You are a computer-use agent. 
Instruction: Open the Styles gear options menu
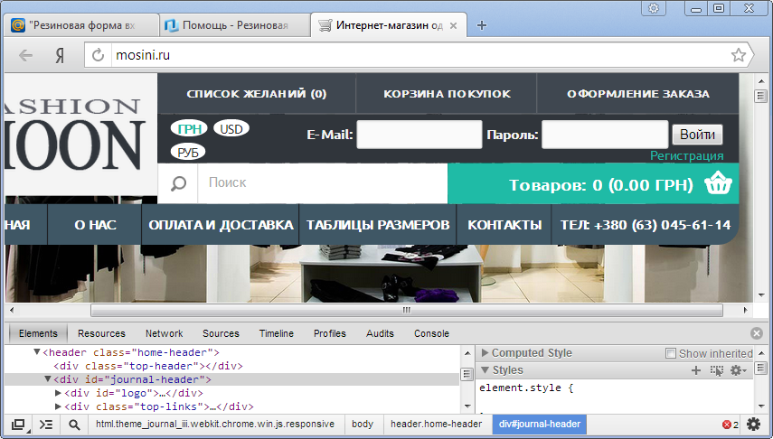click(x=738, y=370)
